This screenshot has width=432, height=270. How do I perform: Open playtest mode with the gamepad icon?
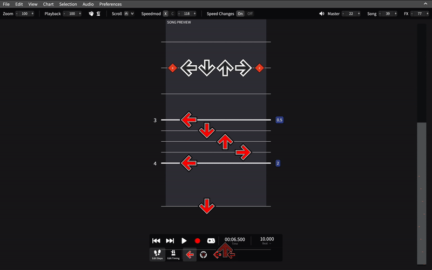(211, 240)
